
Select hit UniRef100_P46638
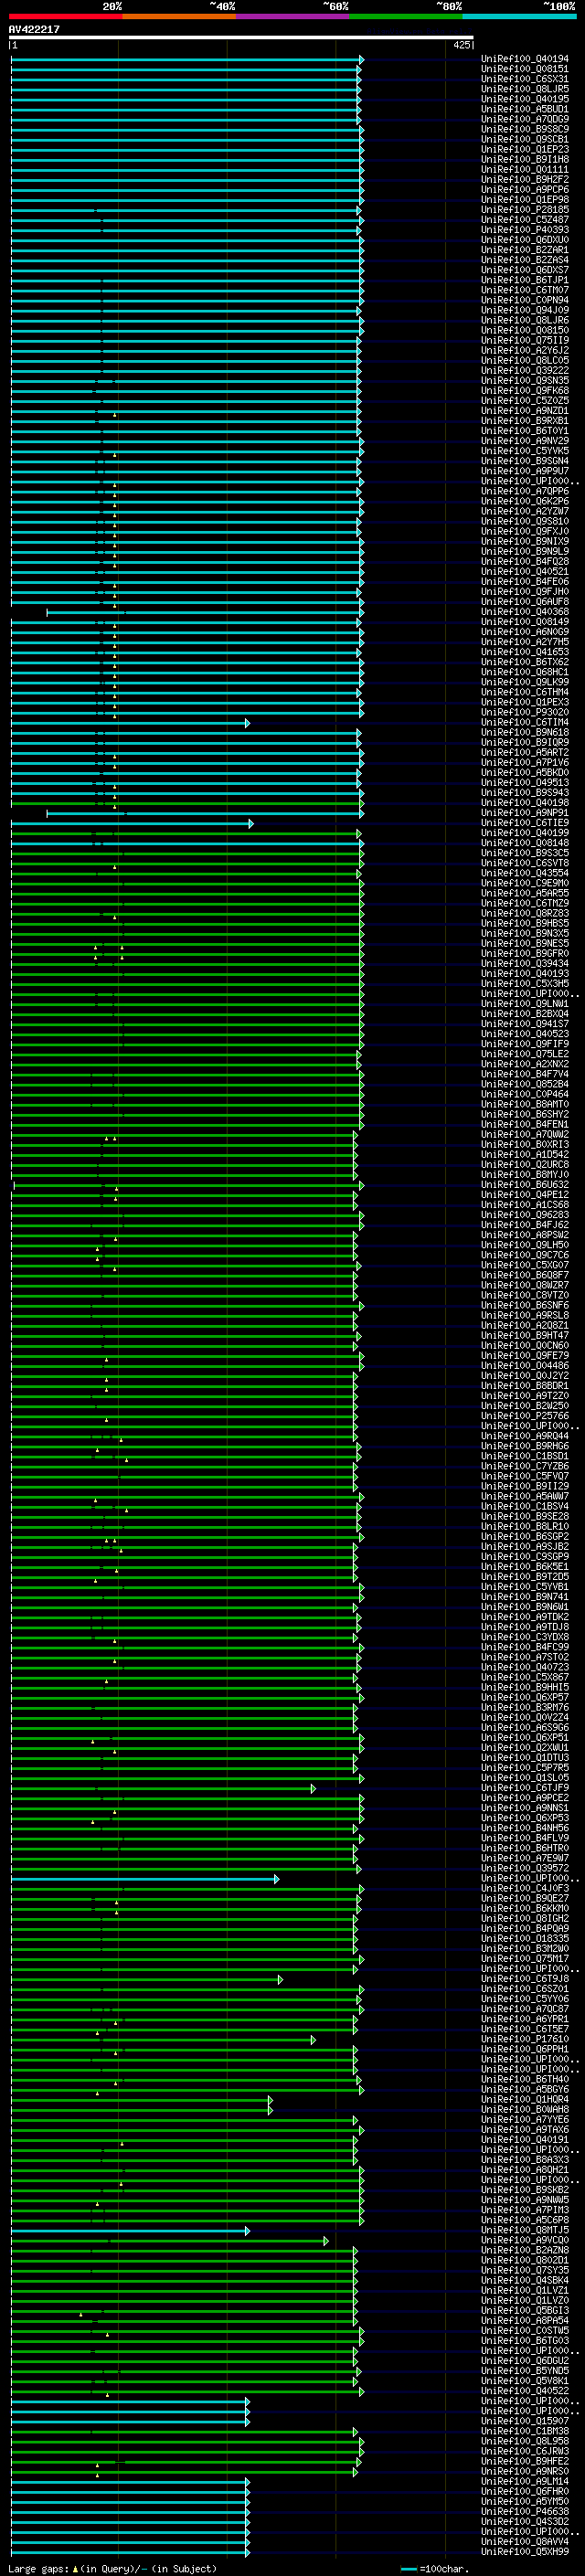525,2513
